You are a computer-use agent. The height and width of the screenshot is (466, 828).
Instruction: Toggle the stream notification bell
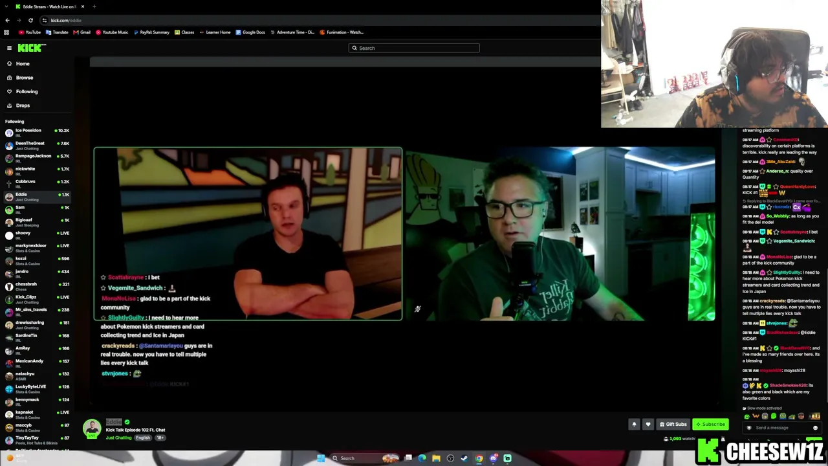coord(634,425)
